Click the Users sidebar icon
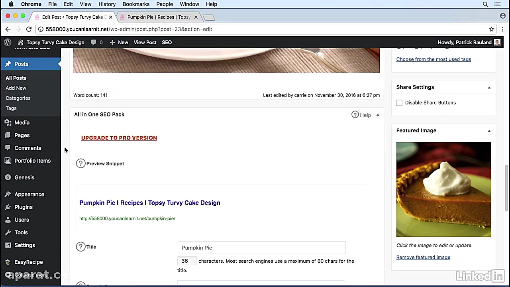Screen dimensions: 510x287 pos(8,220)
